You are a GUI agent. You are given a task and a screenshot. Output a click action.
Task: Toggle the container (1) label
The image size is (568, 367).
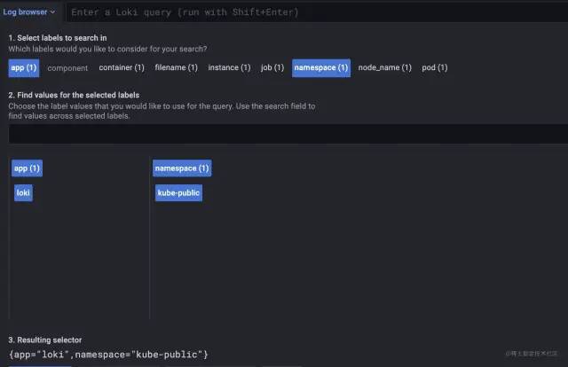point(121,67)
